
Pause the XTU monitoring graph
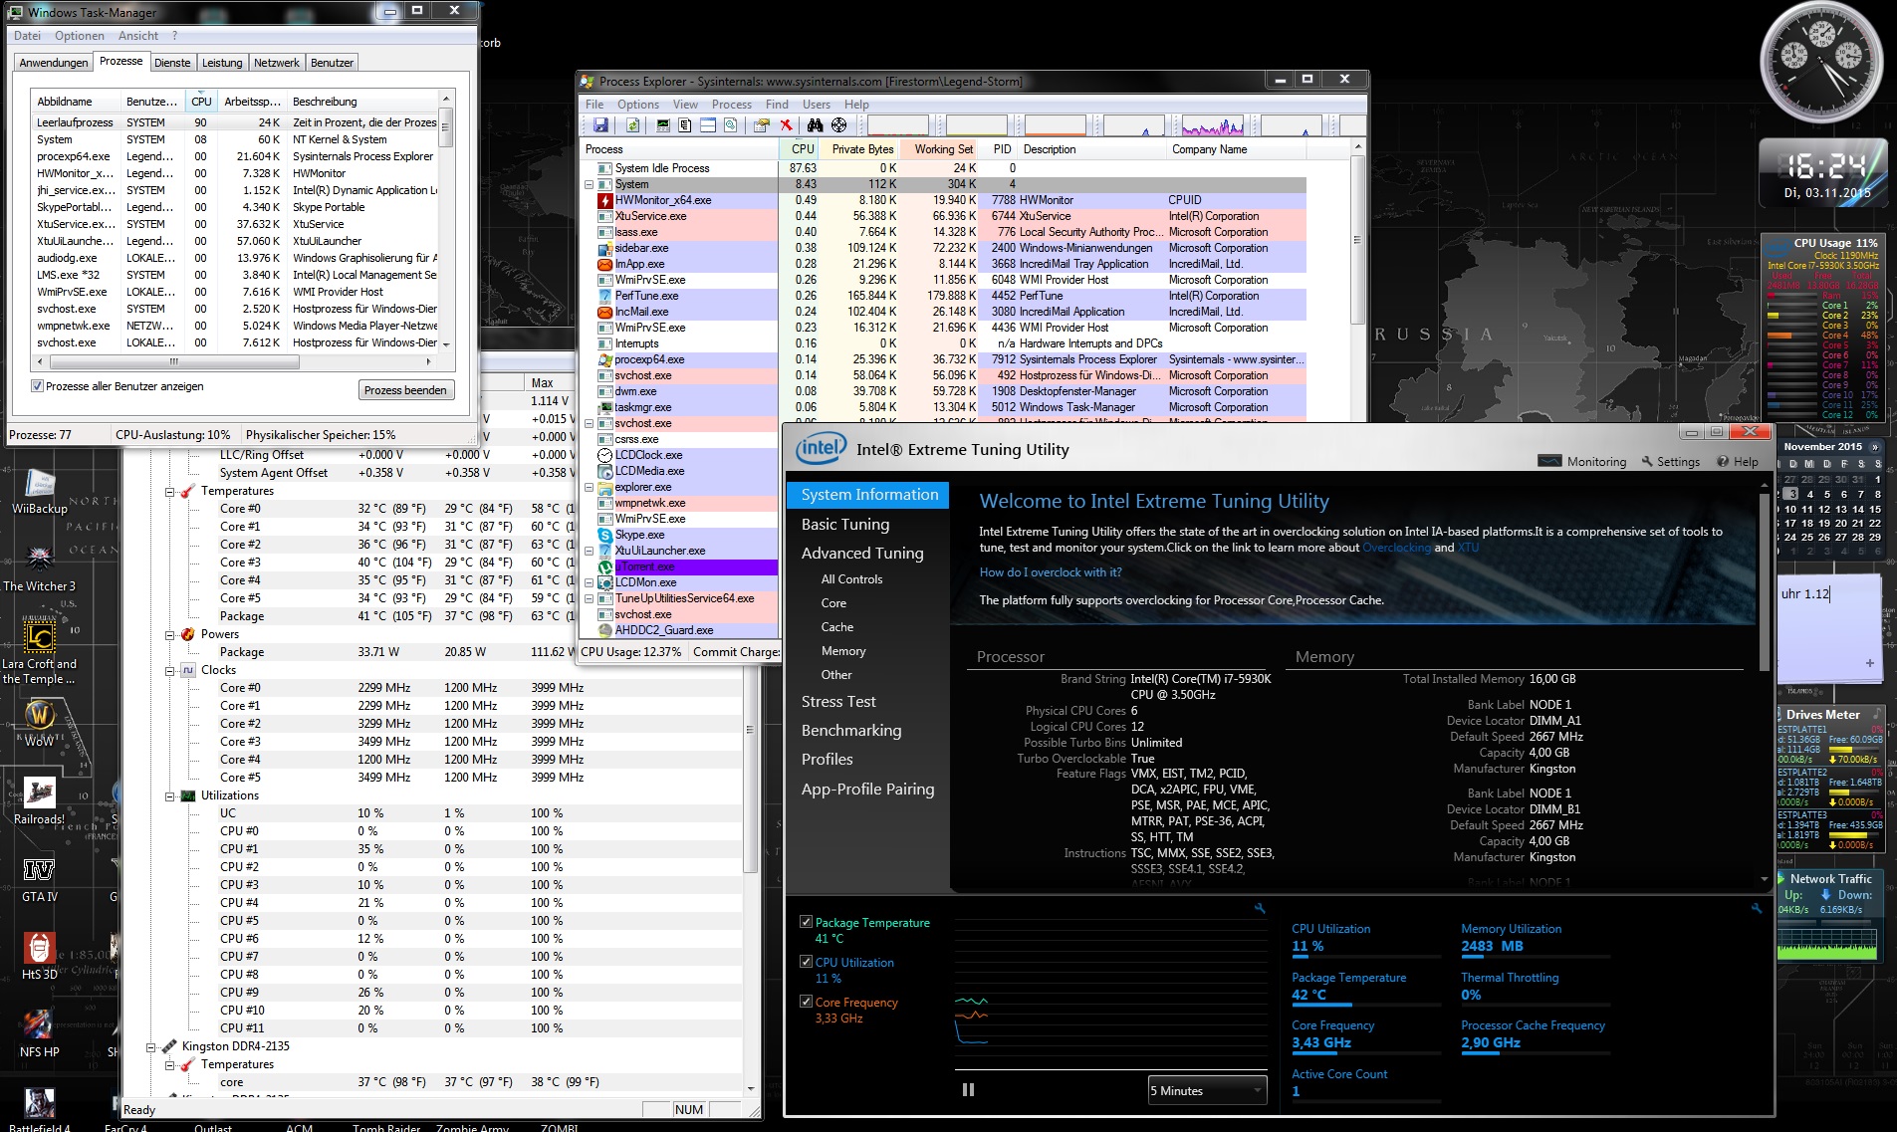click(968, 1089)
